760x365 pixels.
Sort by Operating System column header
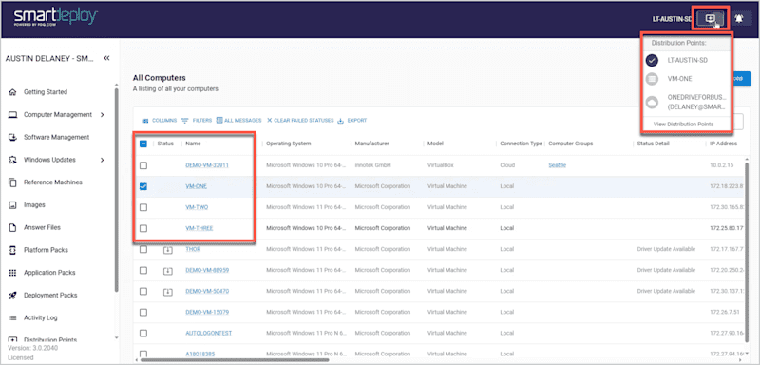[289, 144]
